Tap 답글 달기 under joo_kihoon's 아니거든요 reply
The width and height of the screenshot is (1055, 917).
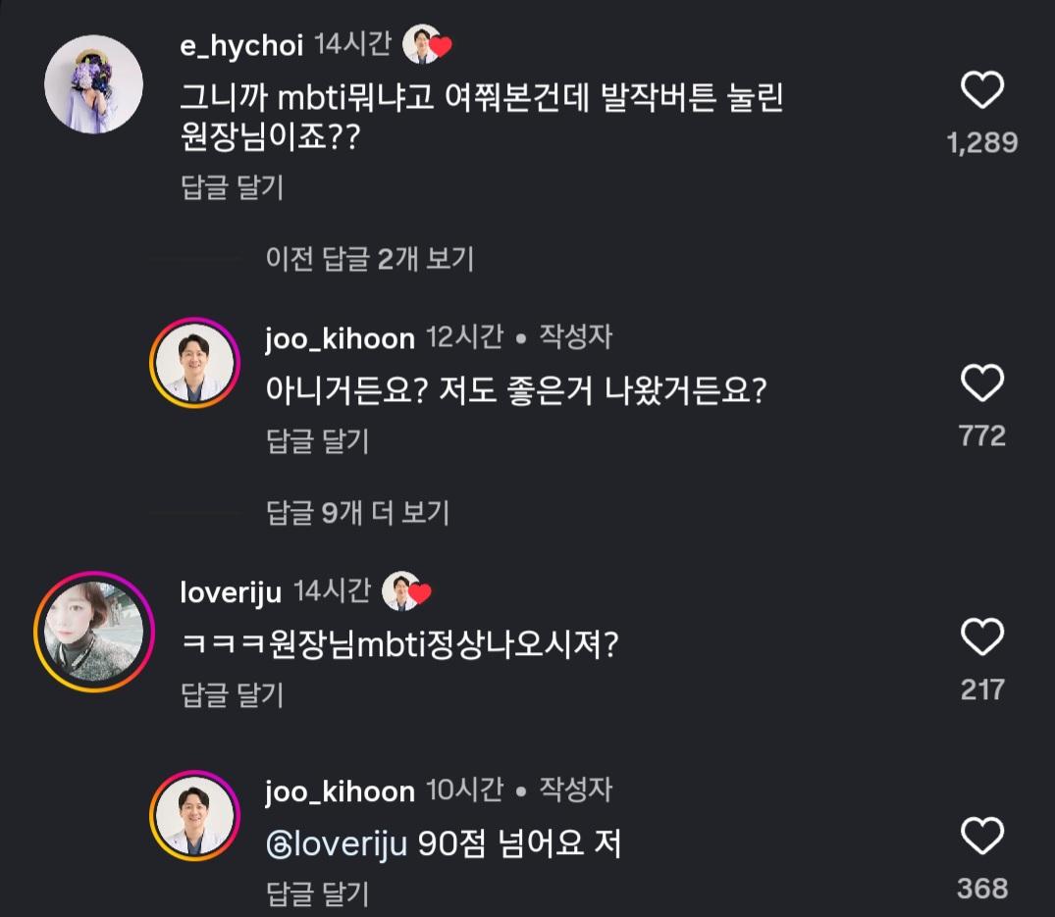[317, 440]
